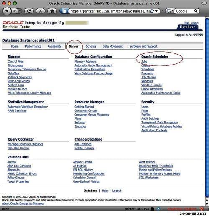Select the Server tab

tap(74, 46)
